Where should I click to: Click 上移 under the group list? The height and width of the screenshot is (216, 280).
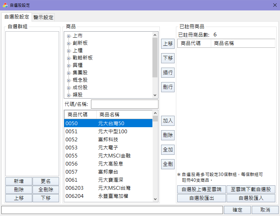click(19, 198)
